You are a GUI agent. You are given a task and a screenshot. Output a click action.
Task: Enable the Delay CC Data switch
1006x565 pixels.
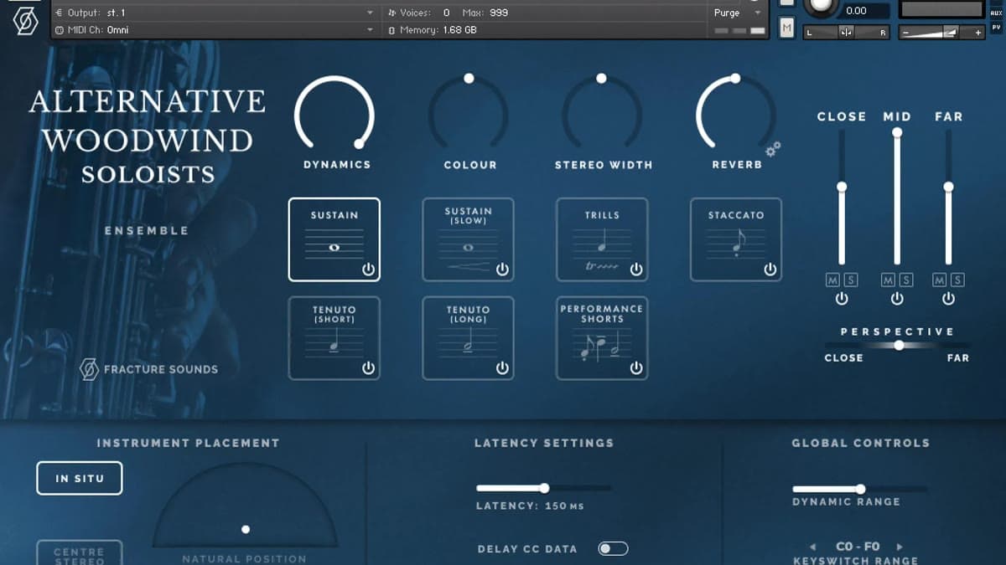(613, 548)
